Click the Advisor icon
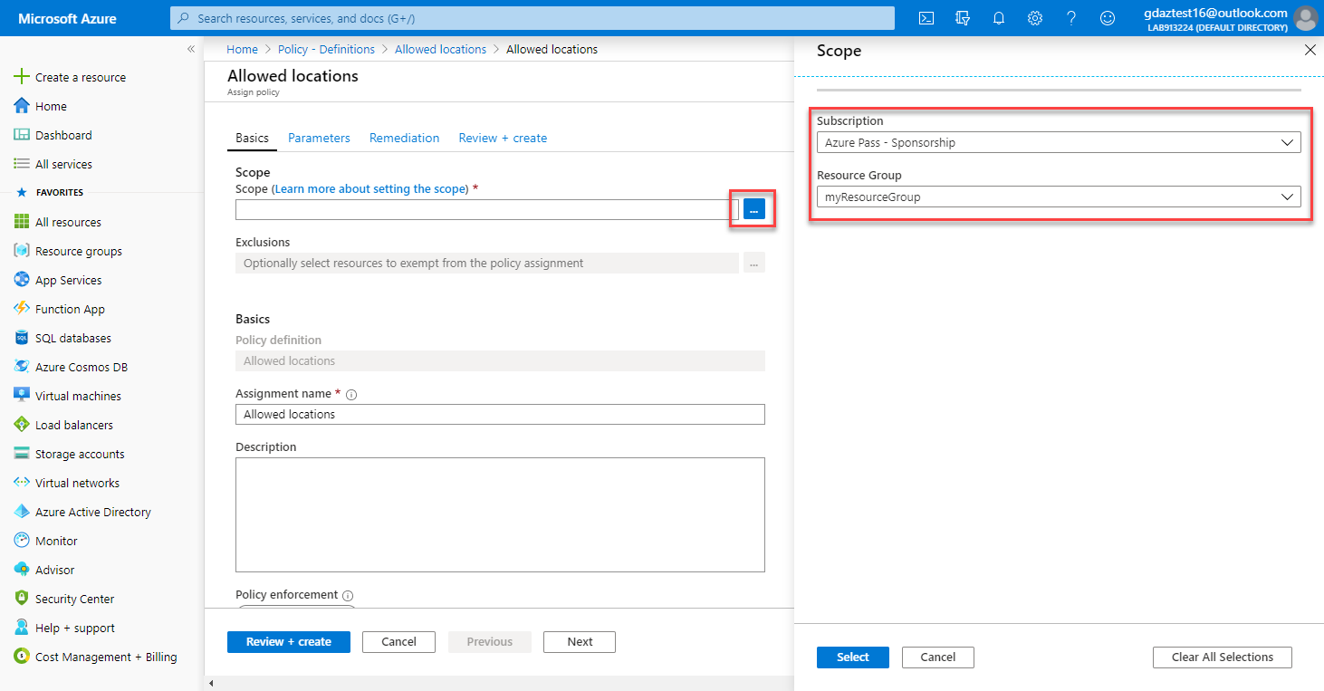Viewport: 1324px width, 691px height. 22,570
